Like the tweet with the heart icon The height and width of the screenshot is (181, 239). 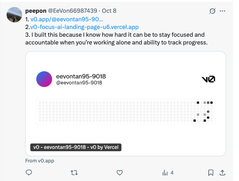coord(120,172)
